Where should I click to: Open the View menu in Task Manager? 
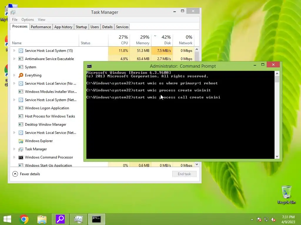41,20
